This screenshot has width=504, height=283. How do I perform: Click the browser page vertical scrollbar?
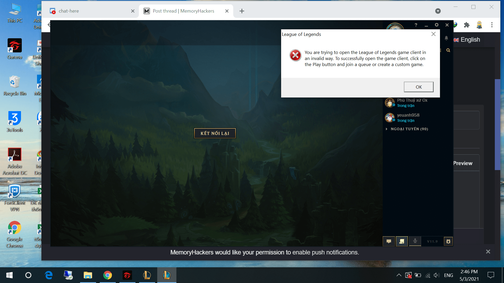coord(497,124)
